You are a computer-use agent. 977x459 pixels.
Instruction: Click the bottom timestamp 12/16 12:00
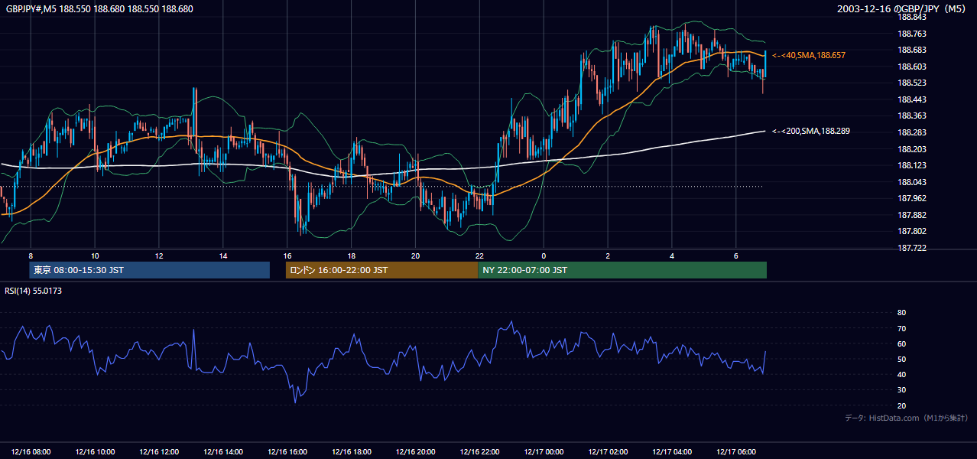(159, 451)
